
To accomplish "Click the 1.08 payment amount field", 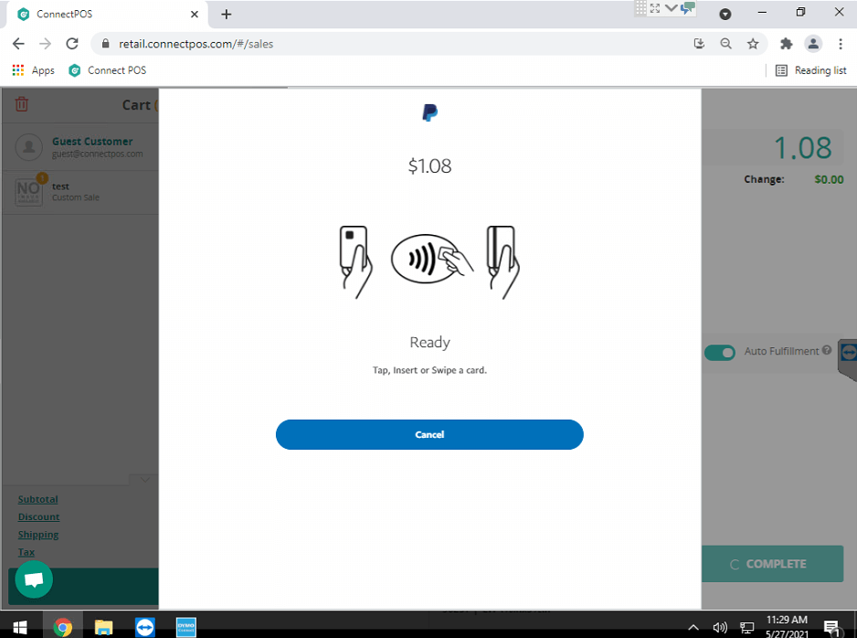I will click(x=773, y=147).
